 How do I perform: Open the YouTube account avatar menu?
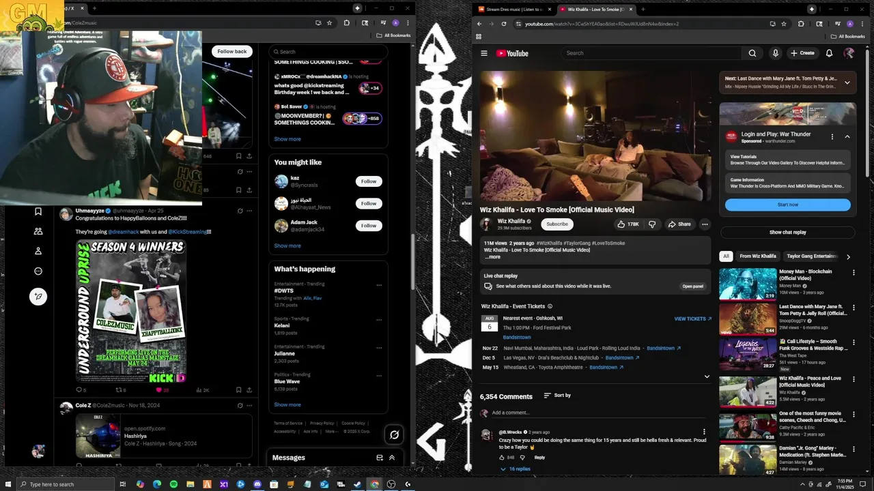pos(849,53)
